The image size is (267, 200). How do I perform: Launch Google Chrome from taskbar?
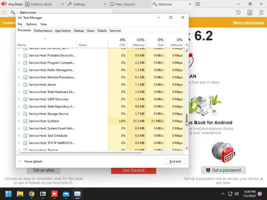point(32,194)
